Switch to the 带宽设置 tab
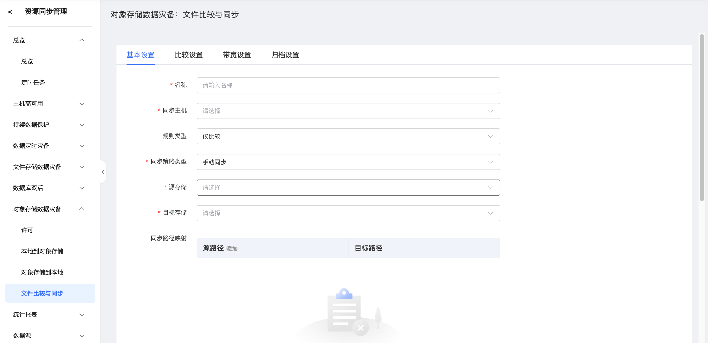Viewport: 708px width, 343px height. click(x=237, y=55)
